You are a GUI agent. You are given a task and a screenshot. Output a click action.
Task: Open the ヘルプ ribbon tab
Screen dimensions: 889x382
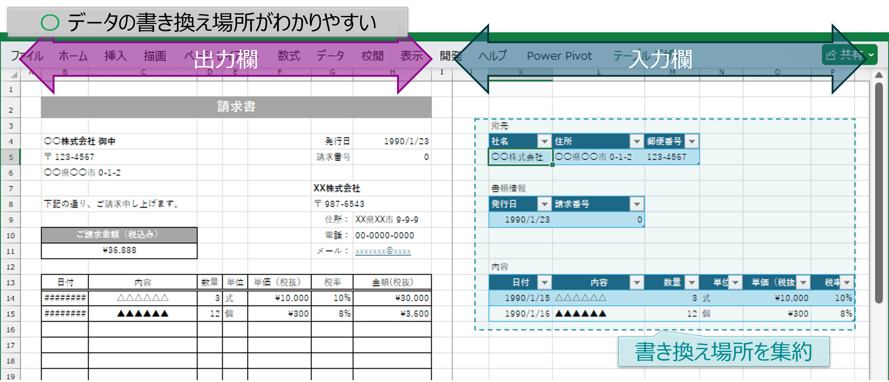tap(493, 56)
